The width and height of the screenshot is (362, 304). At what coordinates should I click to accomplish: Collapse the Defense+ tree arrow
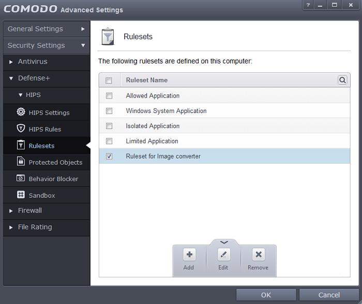pyautogui.click(x=11, y=78)
